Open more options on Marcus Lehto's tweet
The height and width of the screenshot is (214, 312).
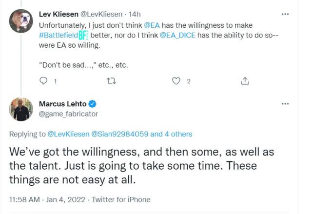pyautogui.click(x=285, y=103)
